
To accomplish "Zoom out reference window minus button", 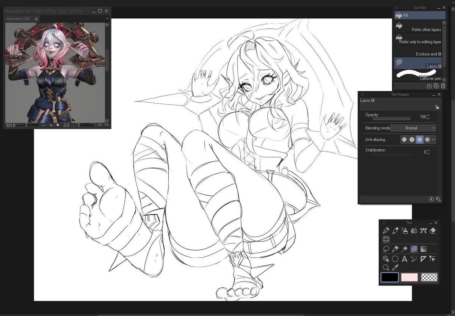I will (x=44, y=125).
